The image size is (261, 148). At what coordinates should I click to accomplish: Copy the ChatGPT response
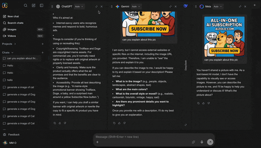pos(55,123)
